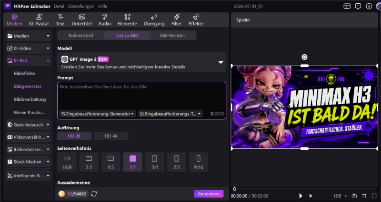Screen dimensions: 381x202
Task: Open the Hilfe menu
Action: 103,6
